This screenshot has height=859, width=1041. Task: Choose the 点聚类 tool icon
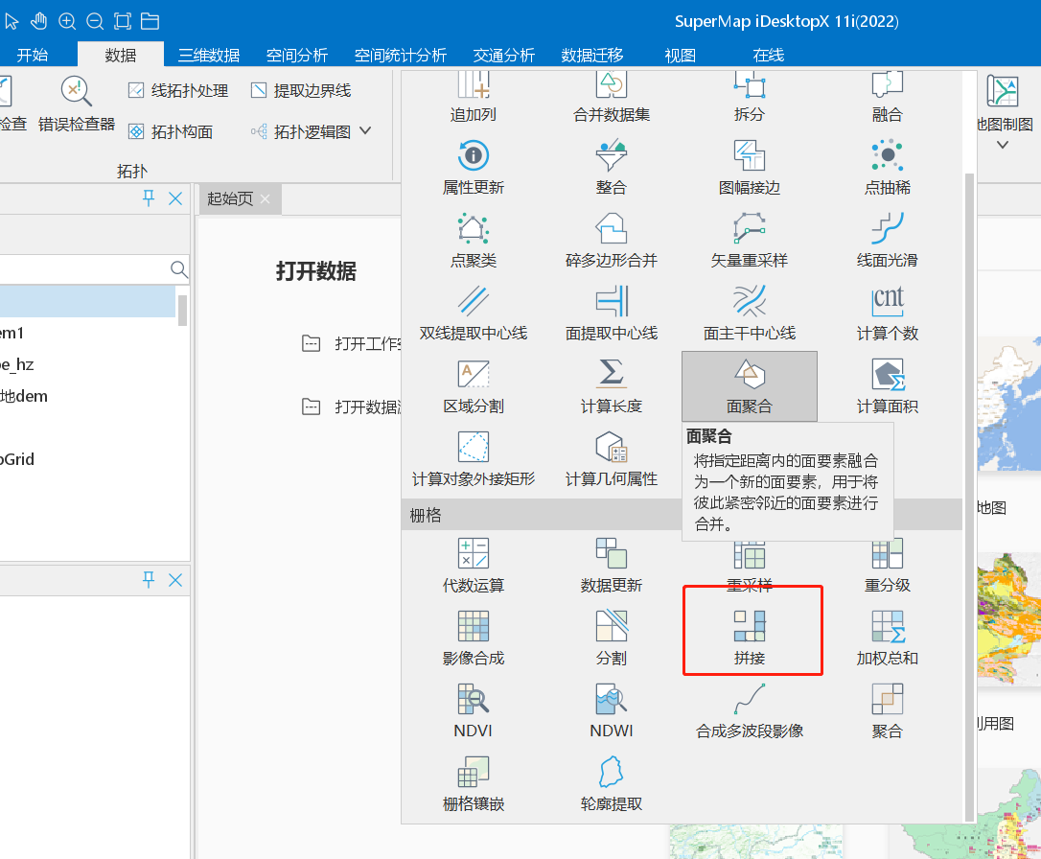473,240
